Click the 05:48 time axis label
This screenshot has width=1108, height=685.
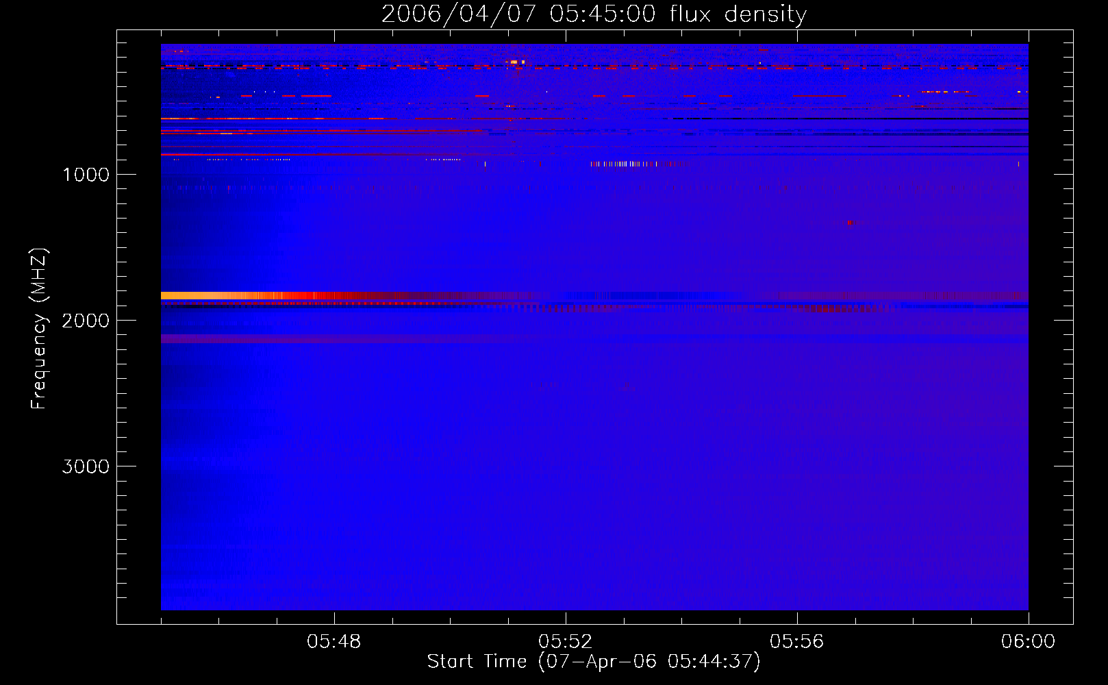tap(334, 642)
